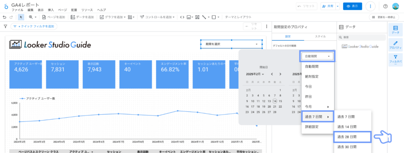
Task: Select 過去 30 日間 option
Action: (352, 147)
